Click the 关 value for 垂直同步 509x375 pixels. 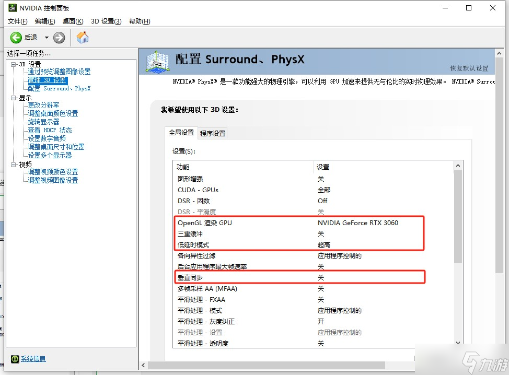click(321, 278)
